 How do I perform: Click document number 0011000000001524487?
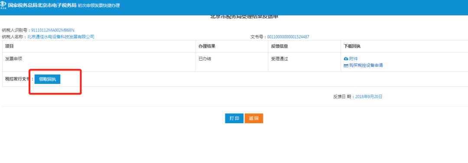pos(288,37)
